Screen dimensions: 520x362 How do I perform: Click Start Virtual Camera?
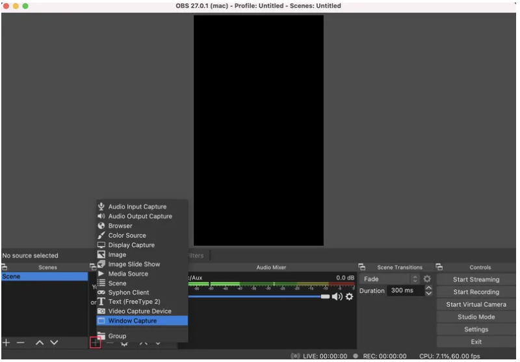[x=476, y=304]
